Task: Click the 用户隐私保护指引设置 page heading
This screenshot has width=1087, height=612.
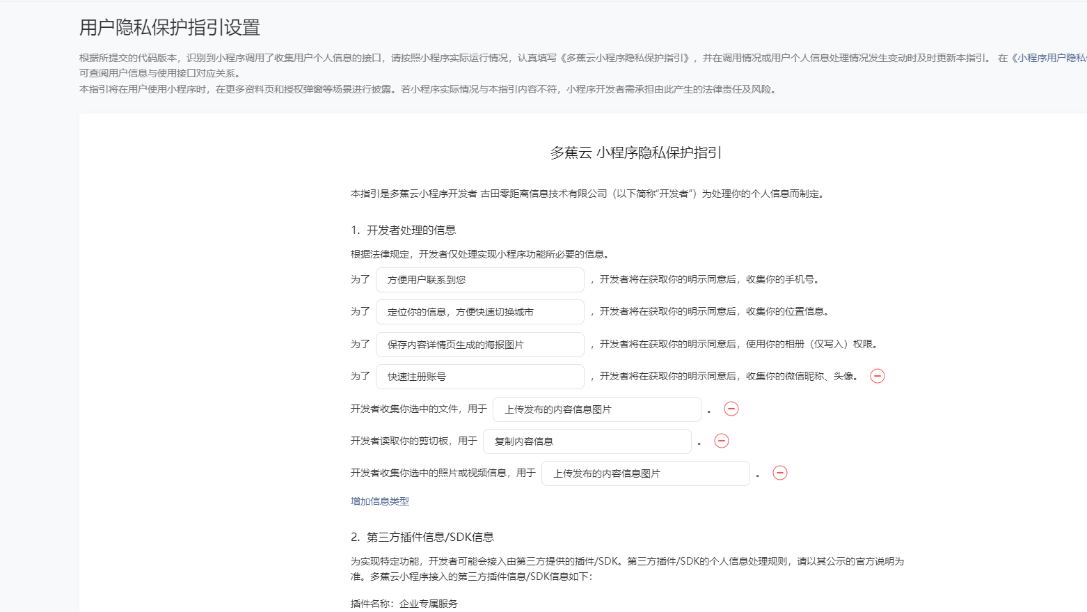Action: click(170, 27)
